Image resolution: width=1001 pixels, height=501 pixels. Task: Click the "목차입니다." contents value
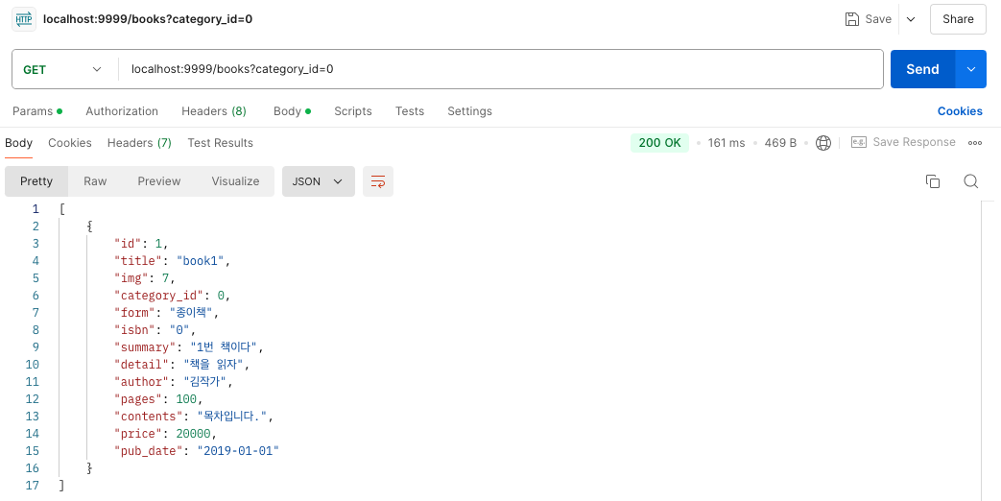tap(231, 417)
